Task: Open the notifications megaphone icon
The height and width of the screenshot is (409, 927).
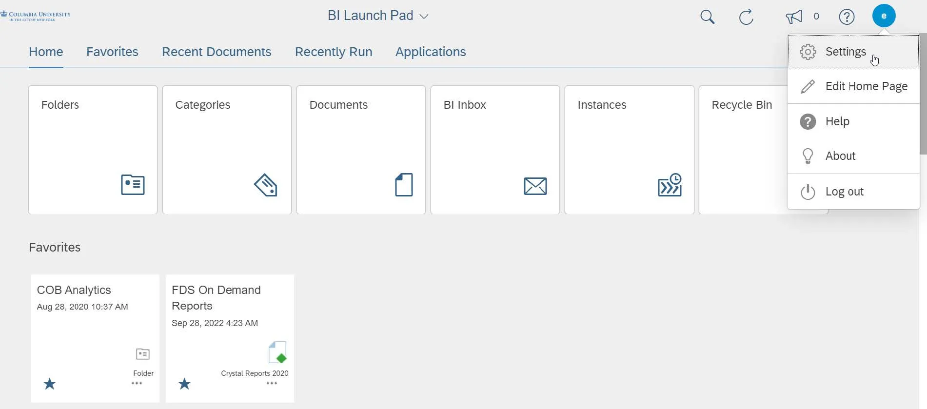Action: (x=794, y=17)
